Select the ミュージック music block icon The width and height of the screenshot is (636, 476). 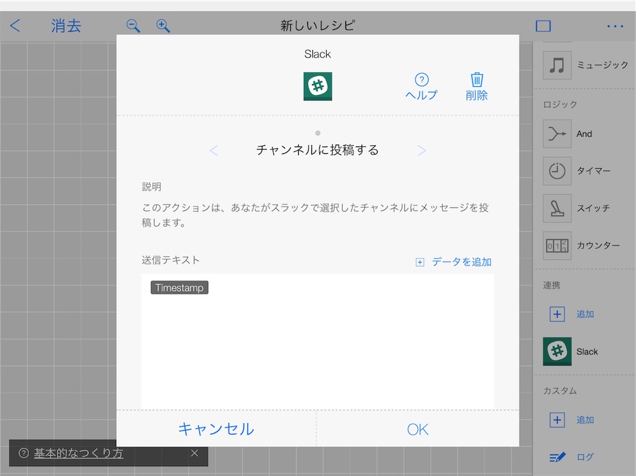(x=557, y=65)
